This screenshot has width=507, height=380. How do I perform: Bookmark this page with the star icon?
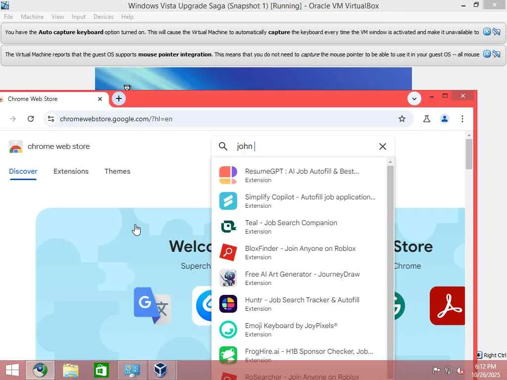pos(402,119)
